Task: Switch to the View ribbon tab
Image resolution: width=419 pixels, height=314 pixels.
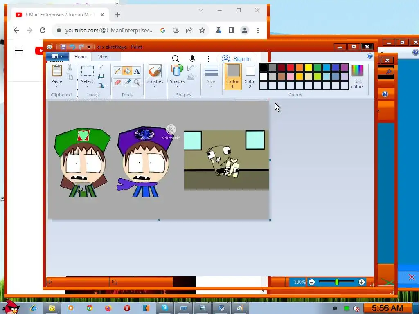Action: pyautogui.click(x=103, y=57)
